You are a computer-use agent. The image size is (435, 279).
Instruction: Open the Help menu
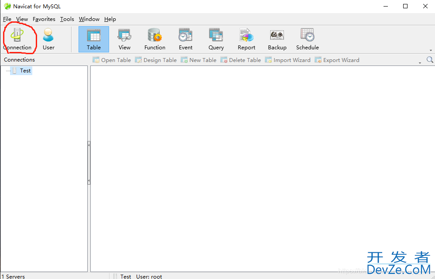click(x=110, y=19)
